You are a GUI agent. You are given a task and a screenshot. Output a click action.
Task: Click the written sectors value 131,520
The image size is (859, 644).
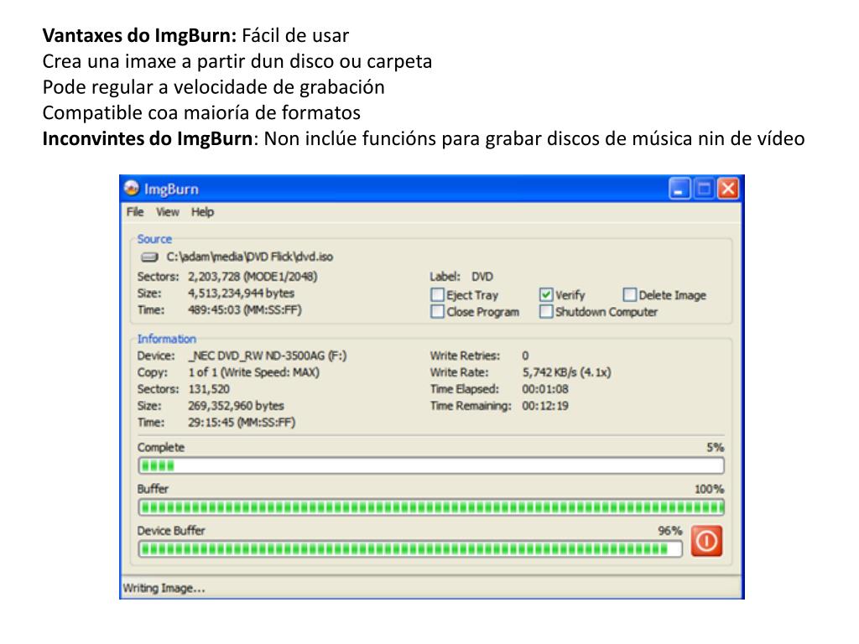click(x=209, y=389)
